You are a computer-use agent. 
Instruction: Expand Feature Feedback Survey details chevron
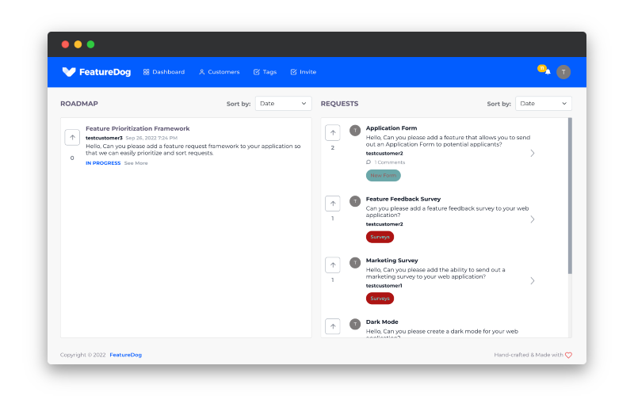click(x=533, y=219)
